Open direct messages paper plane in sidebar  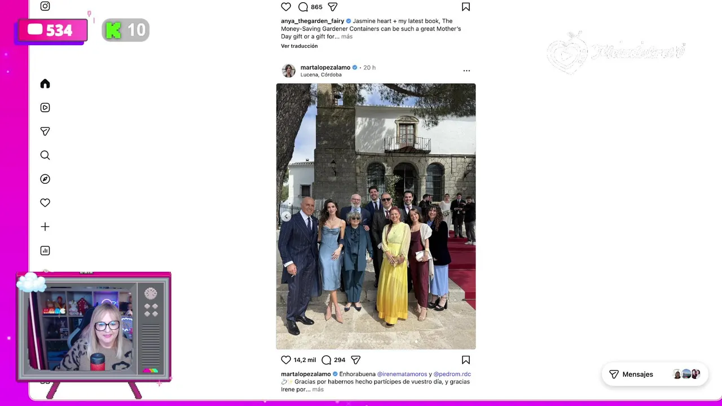[45, 131]
